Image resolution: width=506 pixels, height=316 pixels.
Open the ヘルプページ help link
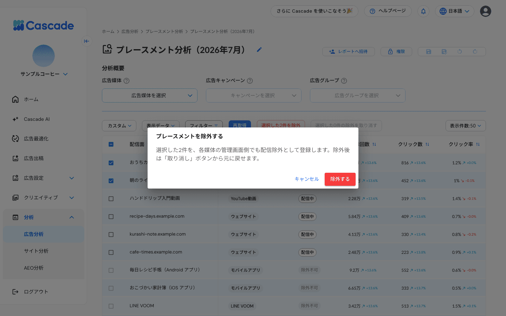tap(388, 11)
